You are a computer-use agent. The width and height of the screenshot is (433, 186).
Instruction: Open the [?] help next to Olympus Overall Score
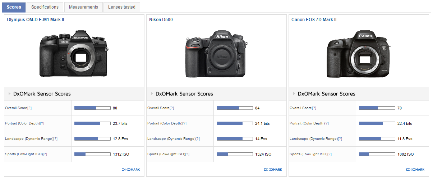pos(29,108)
